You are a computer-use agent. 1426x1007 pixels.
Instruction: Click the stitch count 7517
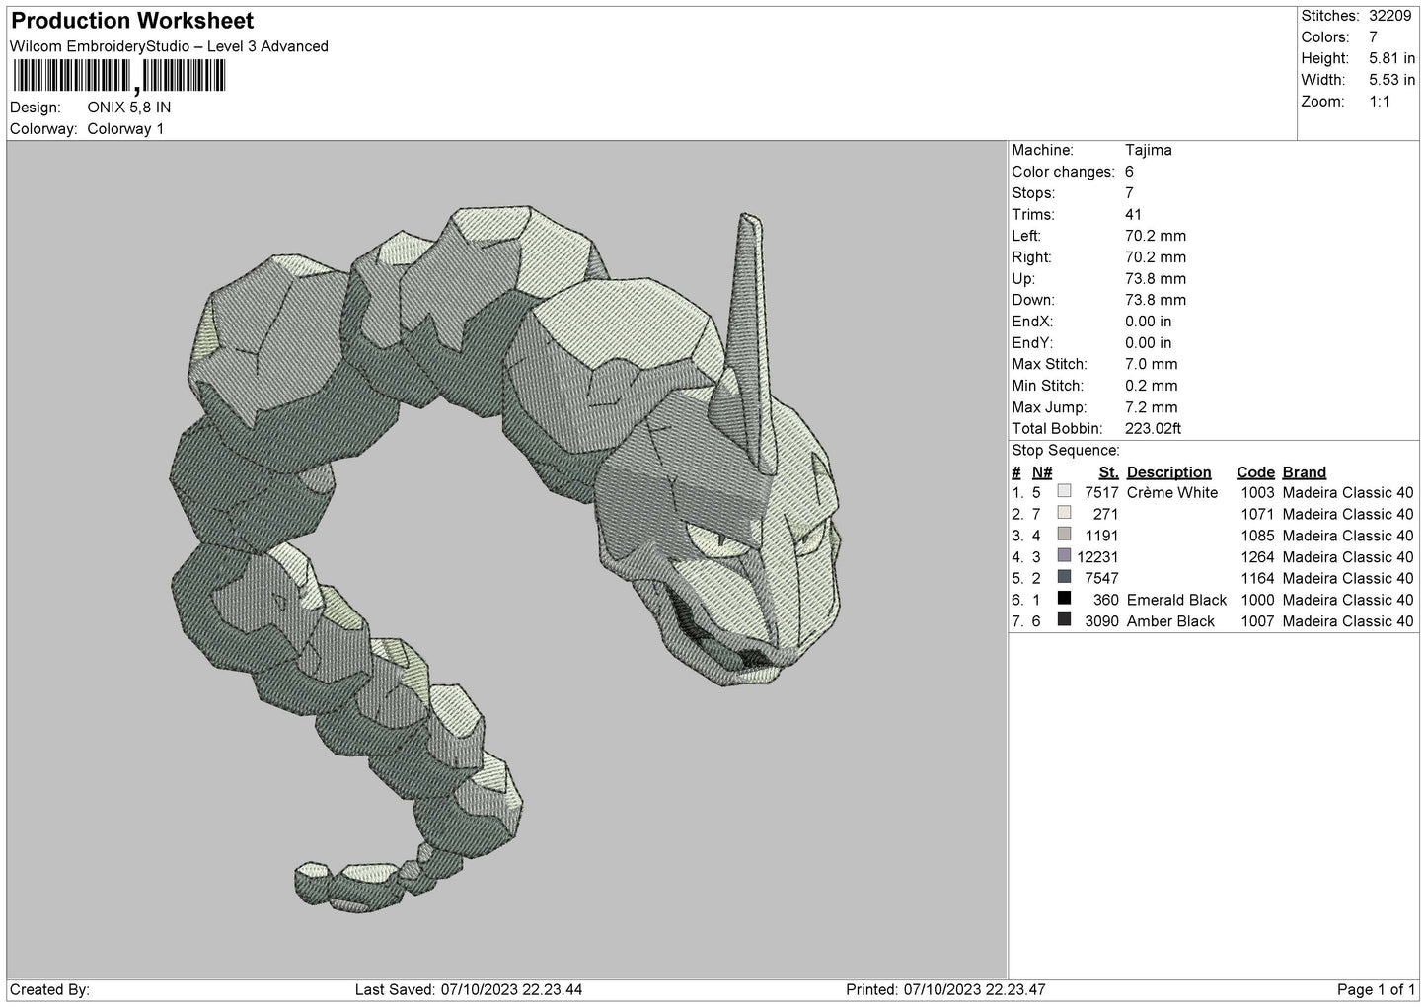point(1101,493)
